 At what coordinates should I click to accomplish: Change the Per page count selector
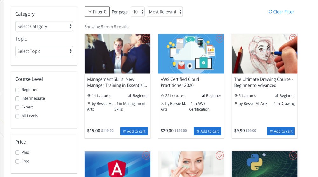point(138,12)
